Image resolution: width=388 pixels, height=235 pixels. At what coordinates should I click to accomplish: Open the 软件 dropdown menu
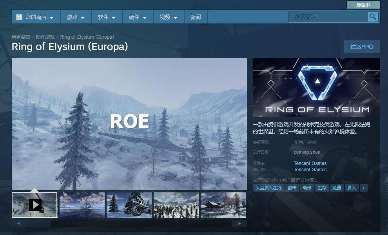(107, 17)
